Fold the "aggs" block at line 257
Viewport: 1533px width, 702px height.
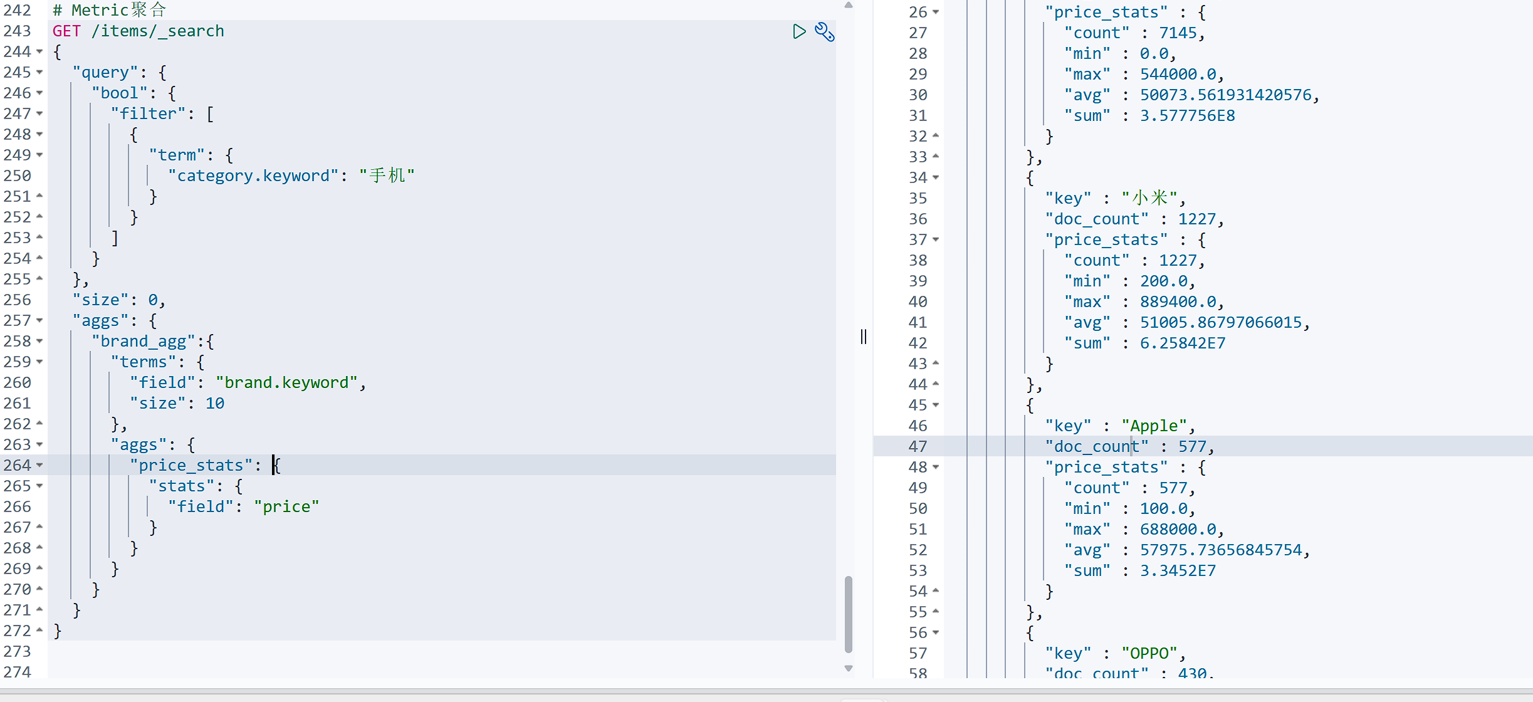point(39,321)
